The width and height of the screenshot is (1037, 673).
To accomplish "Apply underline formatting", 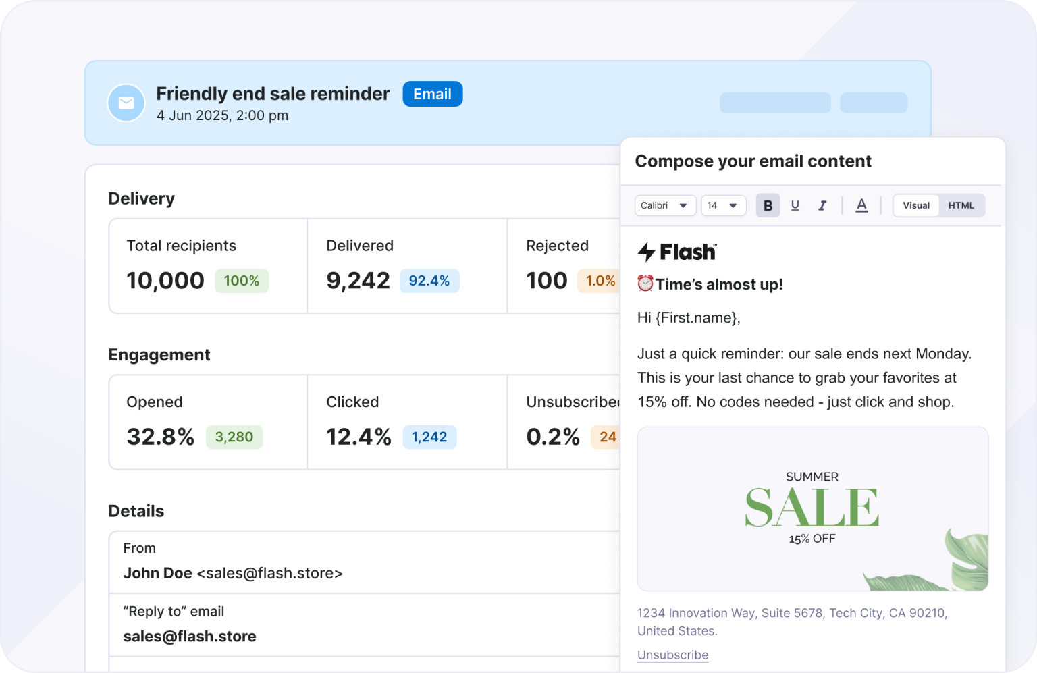I will coord(795,205).
